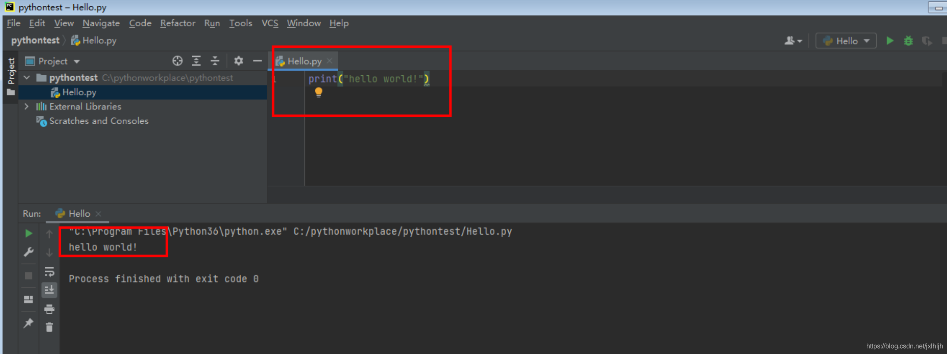Open the Help menu

click(x=339, y=23)
